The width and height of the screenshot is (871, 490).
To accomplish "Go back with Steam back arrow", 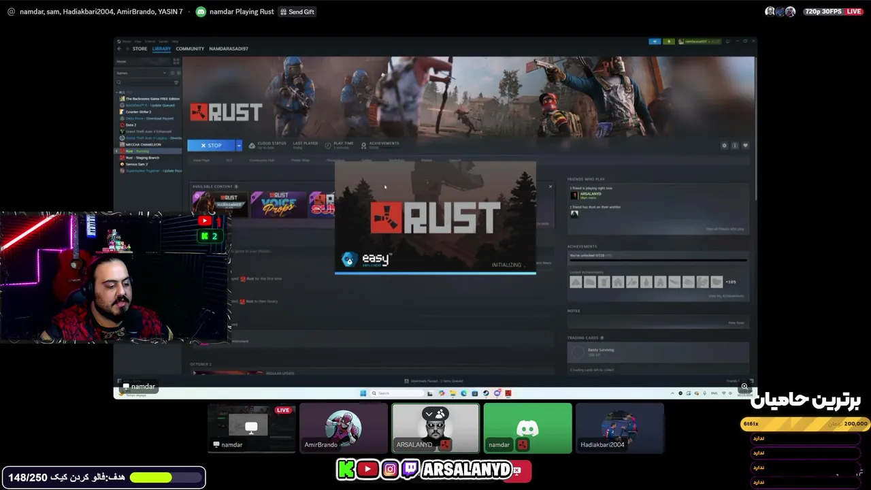I will coord(120,48).
